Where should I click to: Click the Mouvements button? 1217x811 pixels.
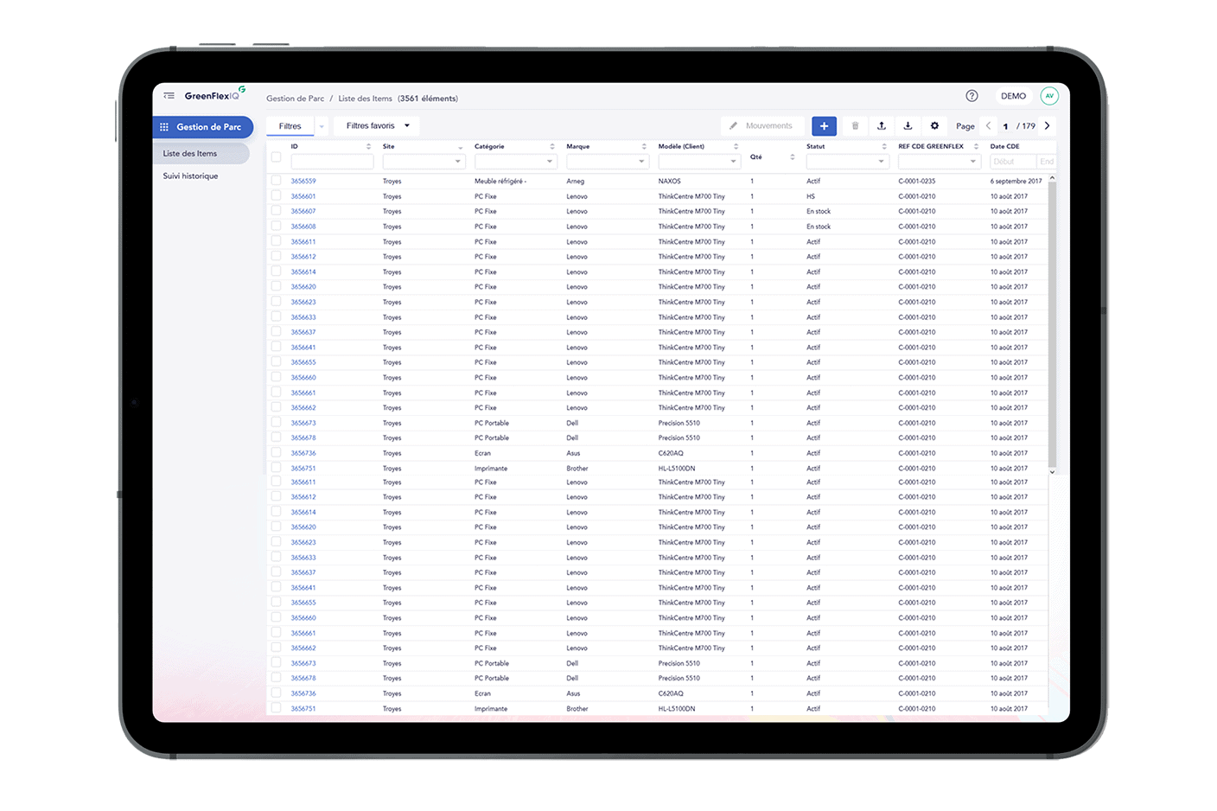[x=761, y=126]
